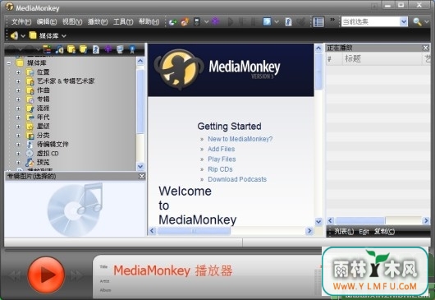Open the 列表(L) menu button
This screenshot has height=300, width=435.
point(344,232)
